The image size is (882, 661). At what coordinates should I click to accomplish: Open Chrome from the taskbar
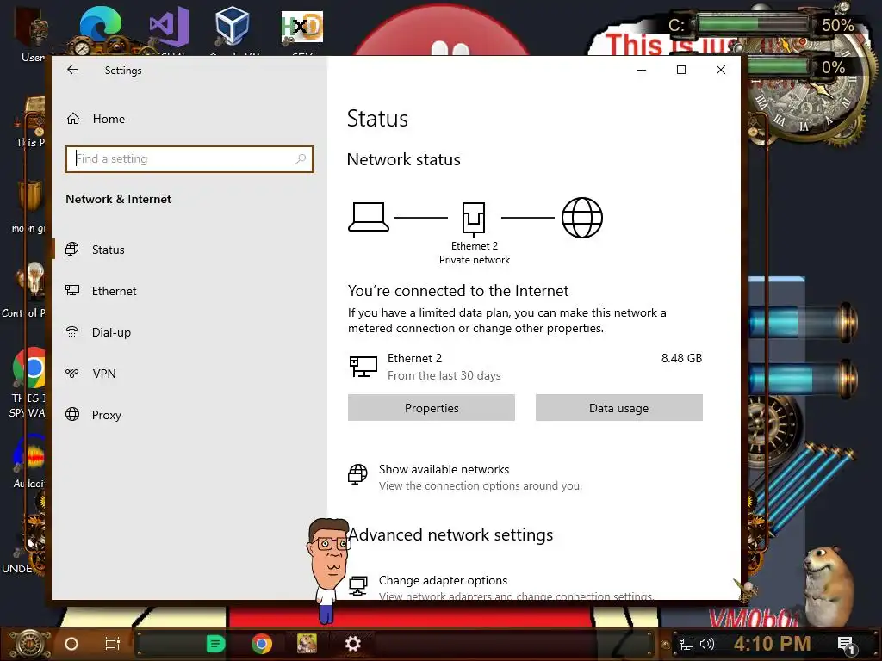click(262, 644)
